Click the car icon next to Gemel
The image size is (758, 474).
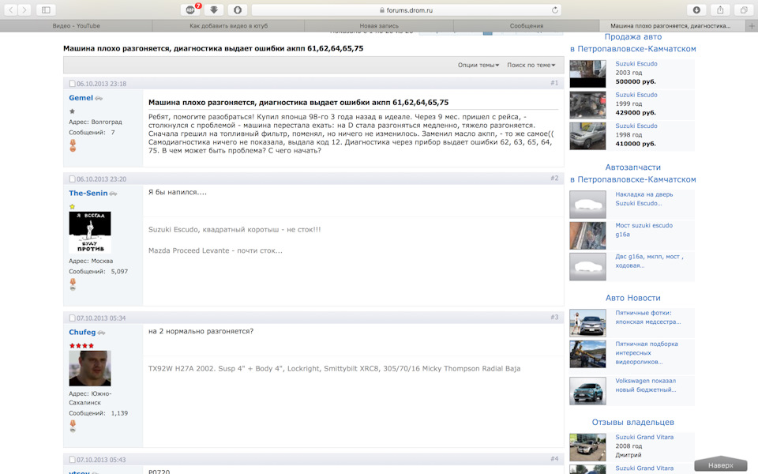(x=99, y=98)
